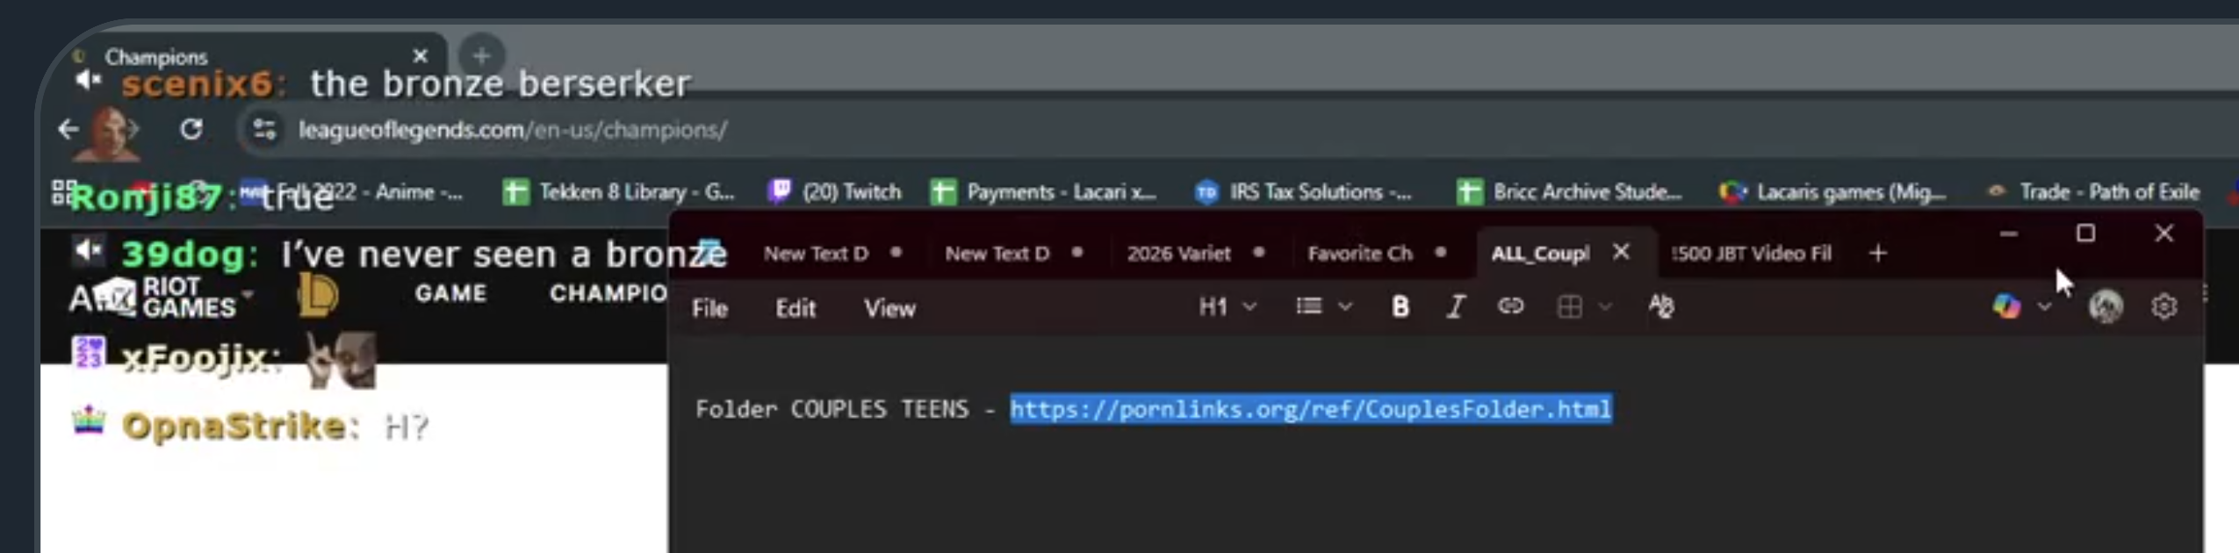Click unsaved dot on Favorite Ch tab

coord(1441,253)
